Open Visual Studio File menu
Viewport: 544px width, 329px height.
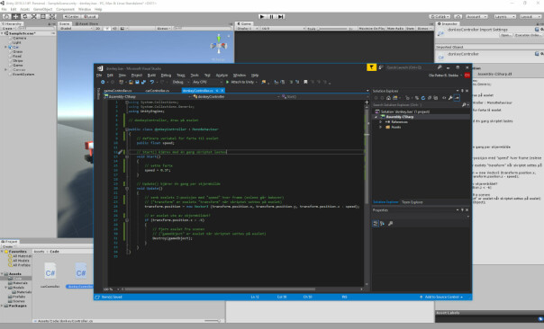click(x=99, y=76)
